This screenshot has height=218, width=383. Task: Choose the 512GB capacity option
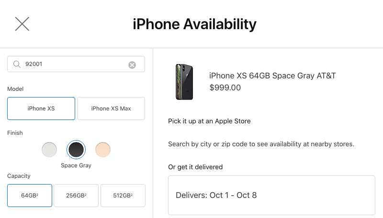pyautogui.click(x=123, y=196)
